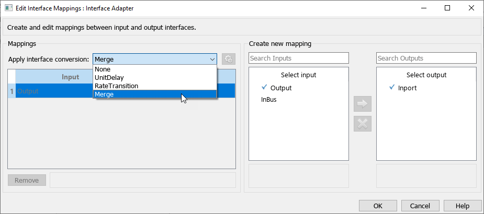Open Help for interface mappings
This screenshot has width=484, height=214.
click(462, 206)
